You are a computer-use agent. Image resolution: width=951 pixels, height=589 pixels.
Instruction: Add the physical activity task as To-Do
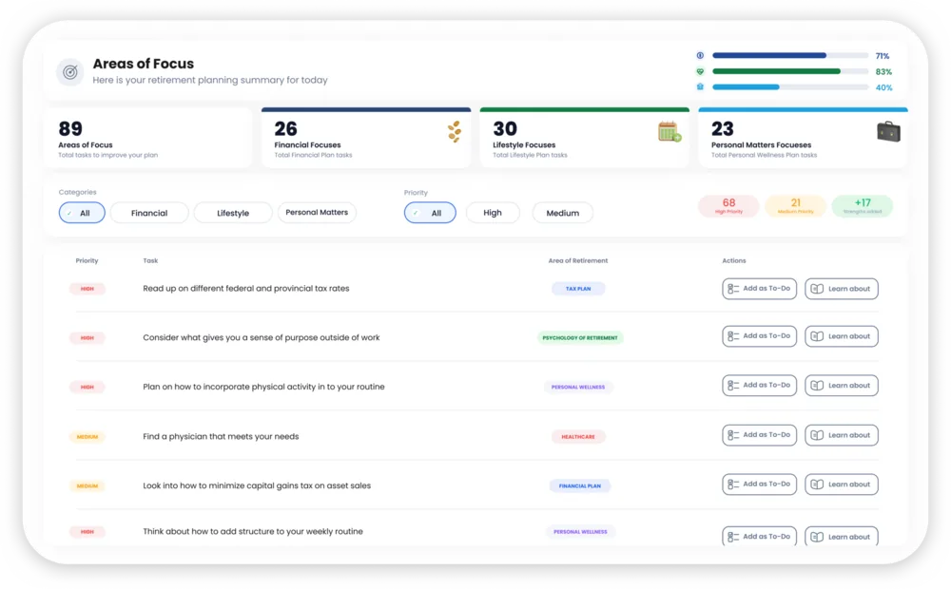pos(759,386)
